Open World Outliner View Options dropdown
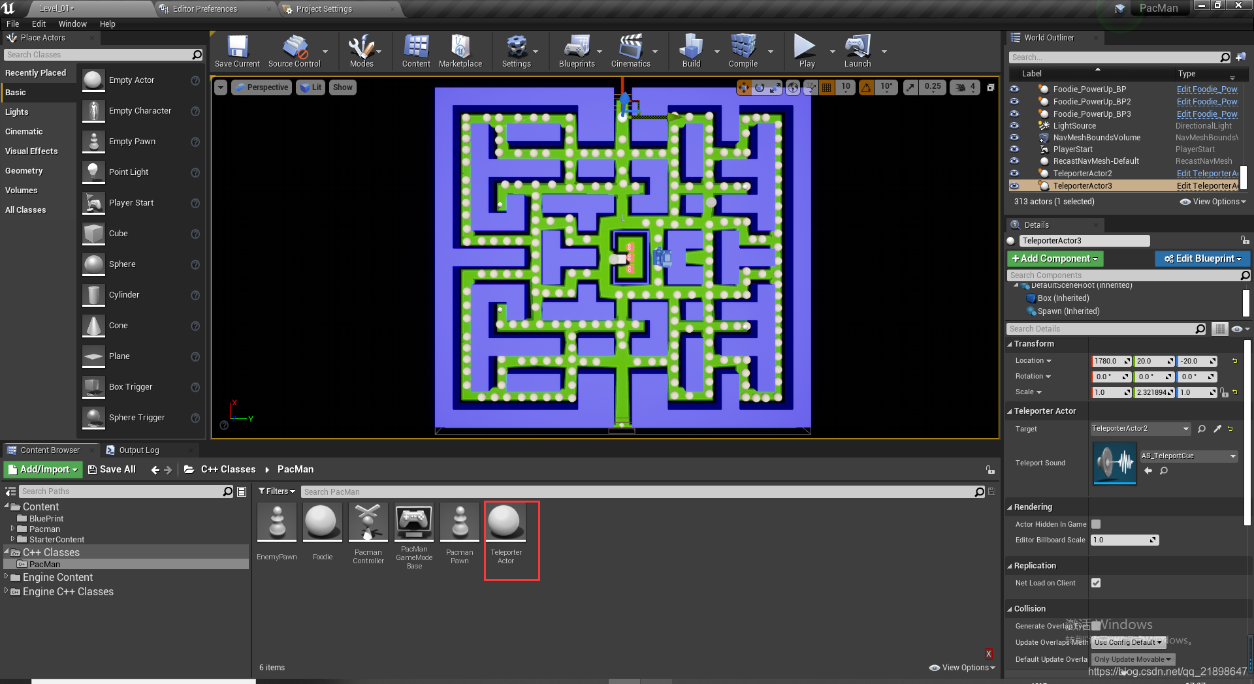The width and height of the screenshot is (1254, 684). pos(1214,202)
